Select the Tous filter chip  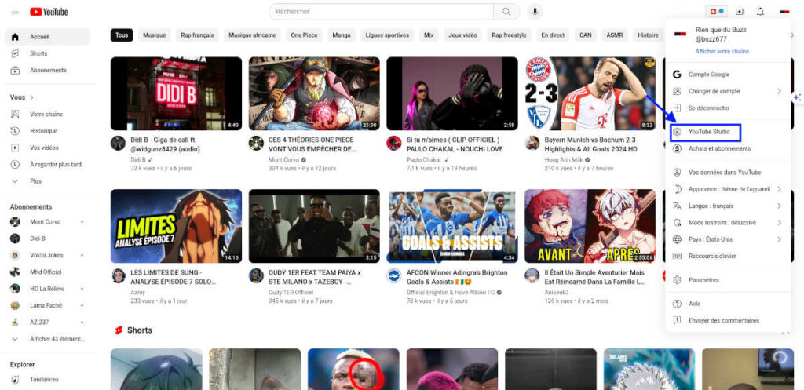122,35
